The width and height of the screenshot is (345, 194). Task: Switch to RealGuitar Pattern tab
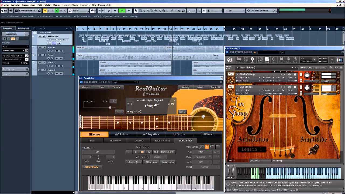(123, 134)
